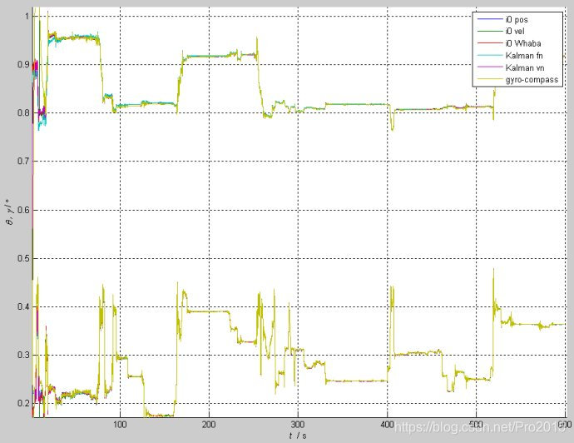Click the y-axis tick label 0.4
This screenshot has width=574, height=443.
[23, 306]
